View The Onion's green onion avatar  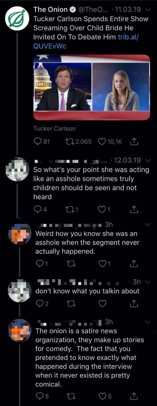(x=18, y=18)
